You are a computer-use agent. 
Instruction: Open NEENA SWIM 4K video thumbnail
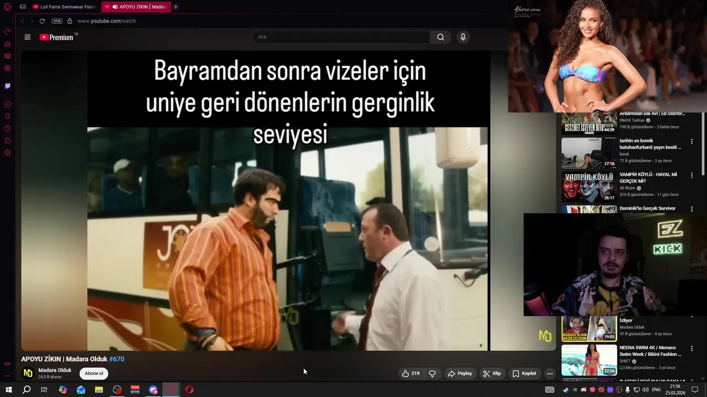pyautogui.click(x=589, y=360)
